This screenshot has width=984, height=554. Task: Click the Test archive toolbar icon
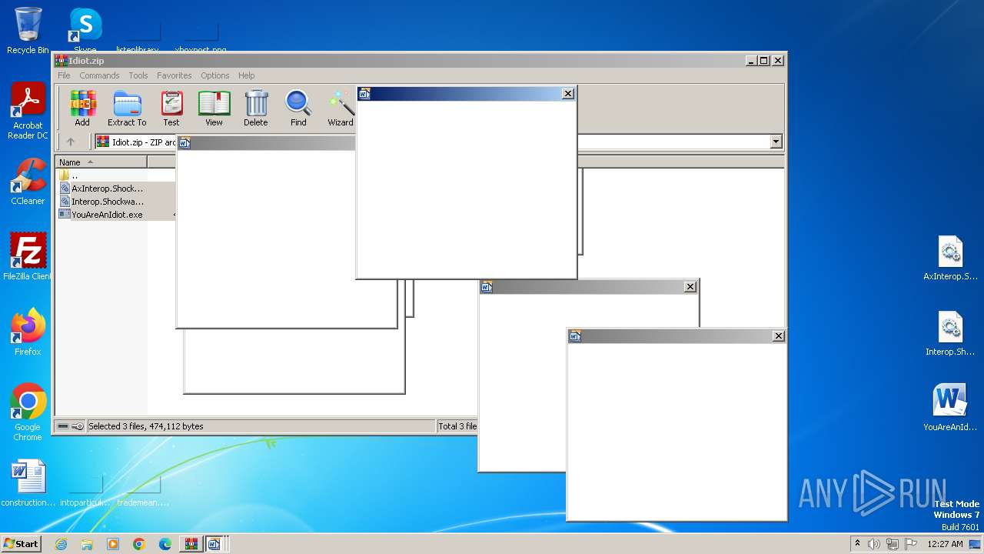pyautogui.click(x=171, y=108)
